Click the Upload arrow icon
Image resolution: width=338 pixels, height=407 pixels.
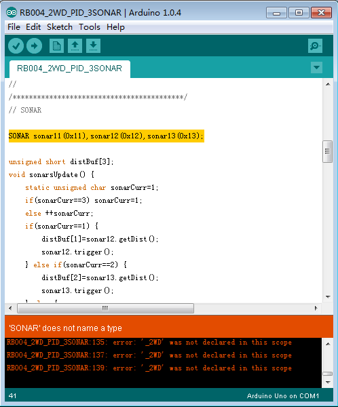pyautogui.click(x=35, y=46)
